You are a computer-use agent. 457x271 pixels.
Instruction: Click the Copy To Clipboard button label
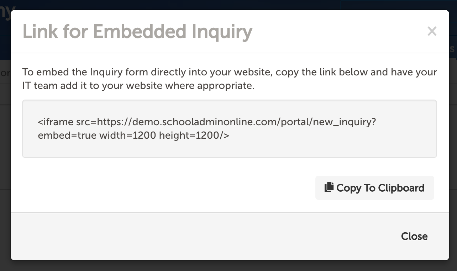point(380,188)
